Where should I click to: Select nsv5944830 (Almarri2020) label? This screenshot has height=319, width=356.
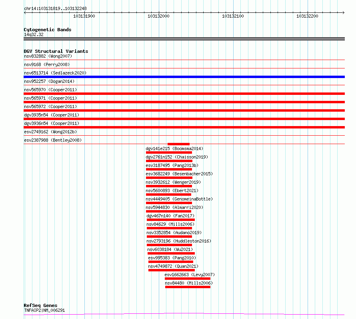174,207
